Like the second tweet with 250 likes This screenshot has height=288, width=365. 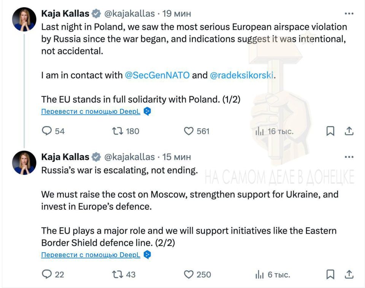point(189,274)
